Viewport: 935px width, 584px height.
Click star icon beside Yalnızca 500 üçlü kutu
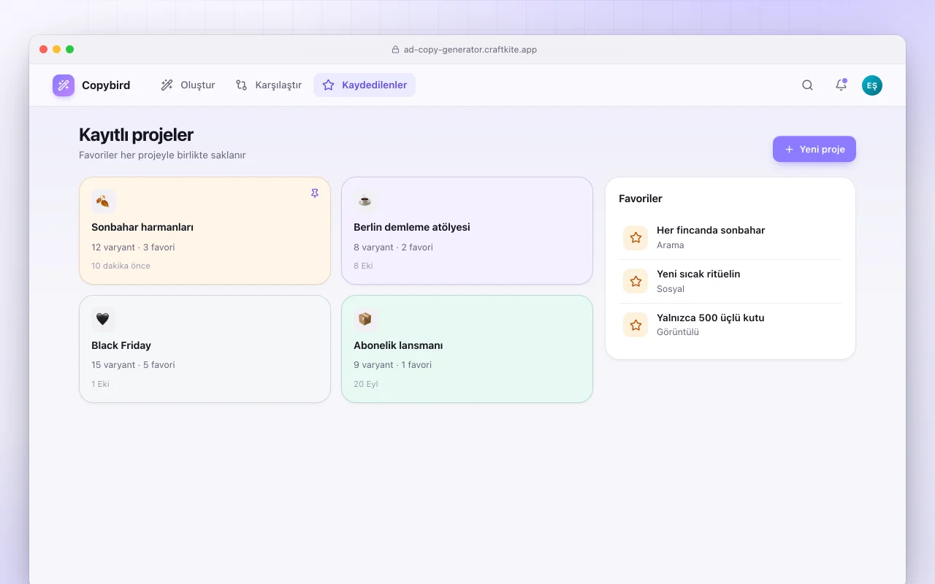636,325
